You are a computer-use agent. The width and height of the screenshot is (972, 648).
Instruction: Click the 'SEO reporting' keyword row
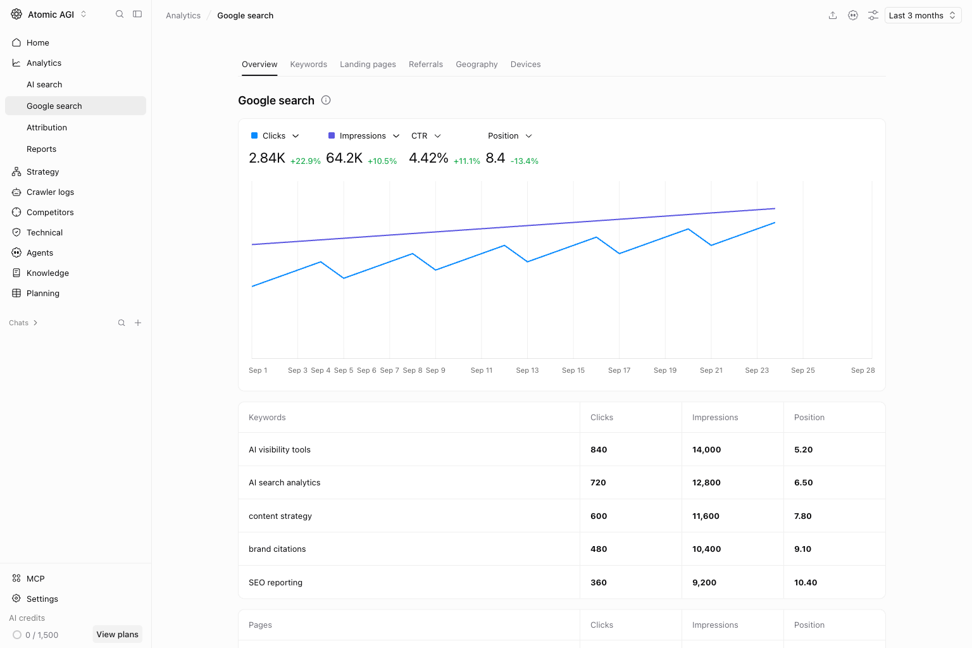click(x=562, y=582)
